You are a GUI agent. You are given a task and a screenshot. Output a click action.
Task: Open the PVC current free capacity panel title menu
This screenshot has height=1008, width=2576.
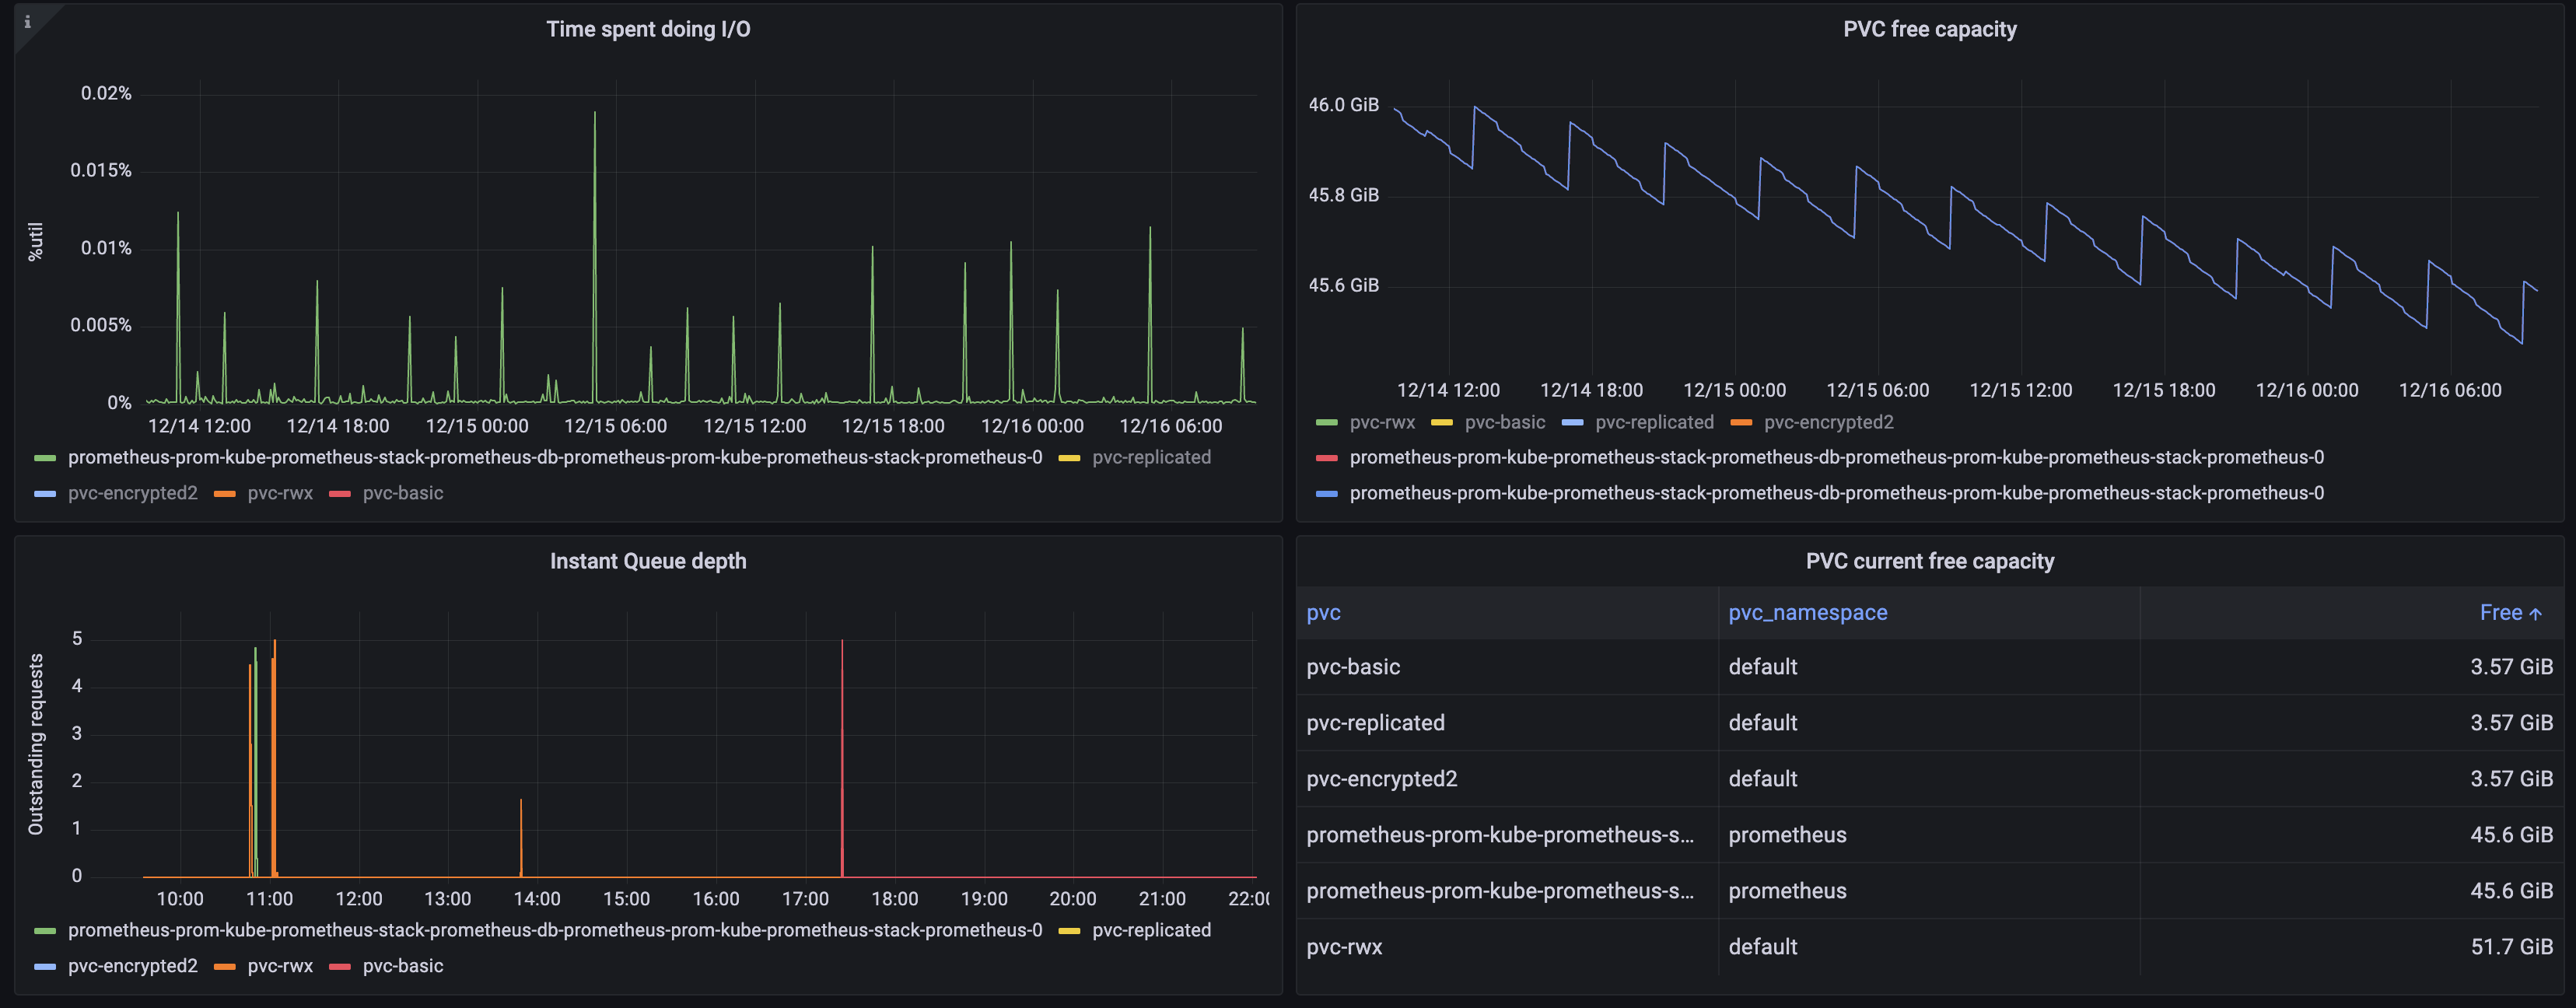click(1929, 561)
